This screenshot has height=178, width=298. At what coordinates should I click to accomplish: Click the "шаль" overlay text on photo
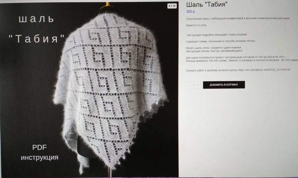(37, 19)
